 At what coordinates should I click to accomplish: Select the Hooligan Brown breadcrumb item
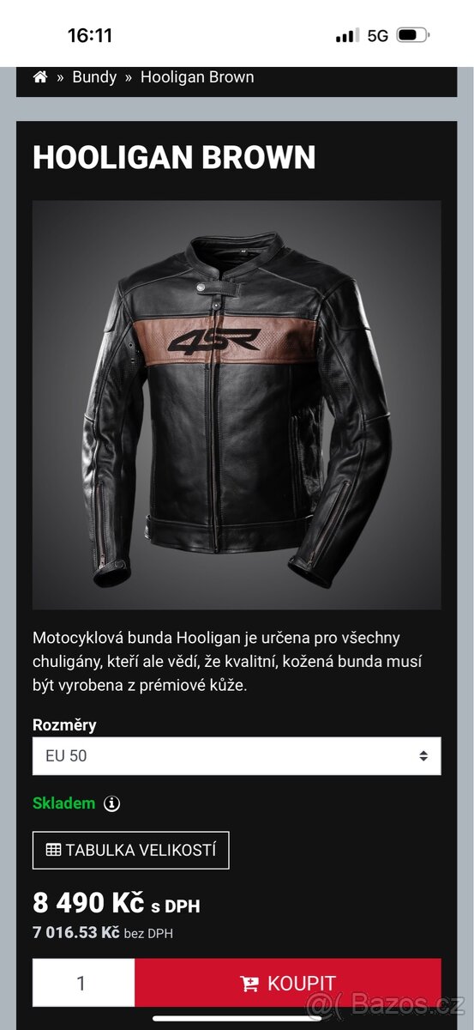point(197,77)
